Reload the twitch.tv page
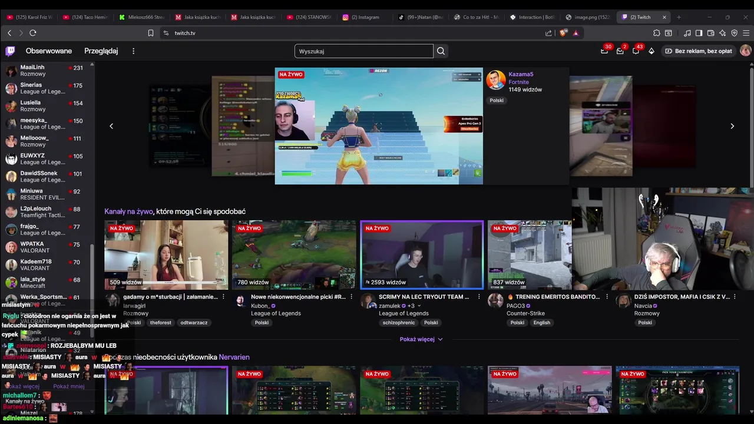 33,33
